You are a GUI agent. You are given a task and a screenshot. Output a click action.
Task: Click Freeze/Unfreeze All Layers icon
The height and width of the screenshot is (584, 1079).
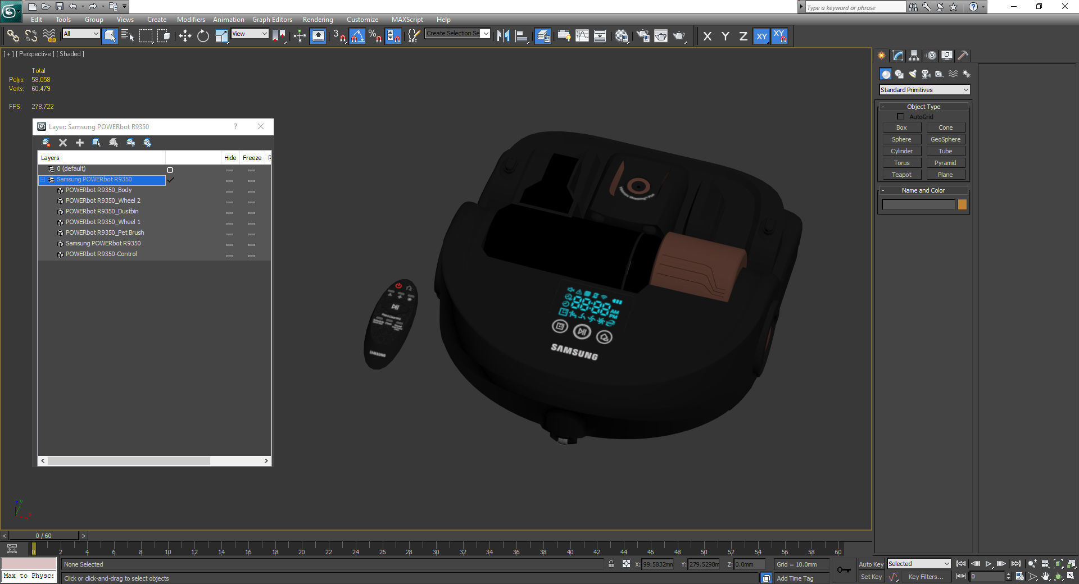point(147,143)
